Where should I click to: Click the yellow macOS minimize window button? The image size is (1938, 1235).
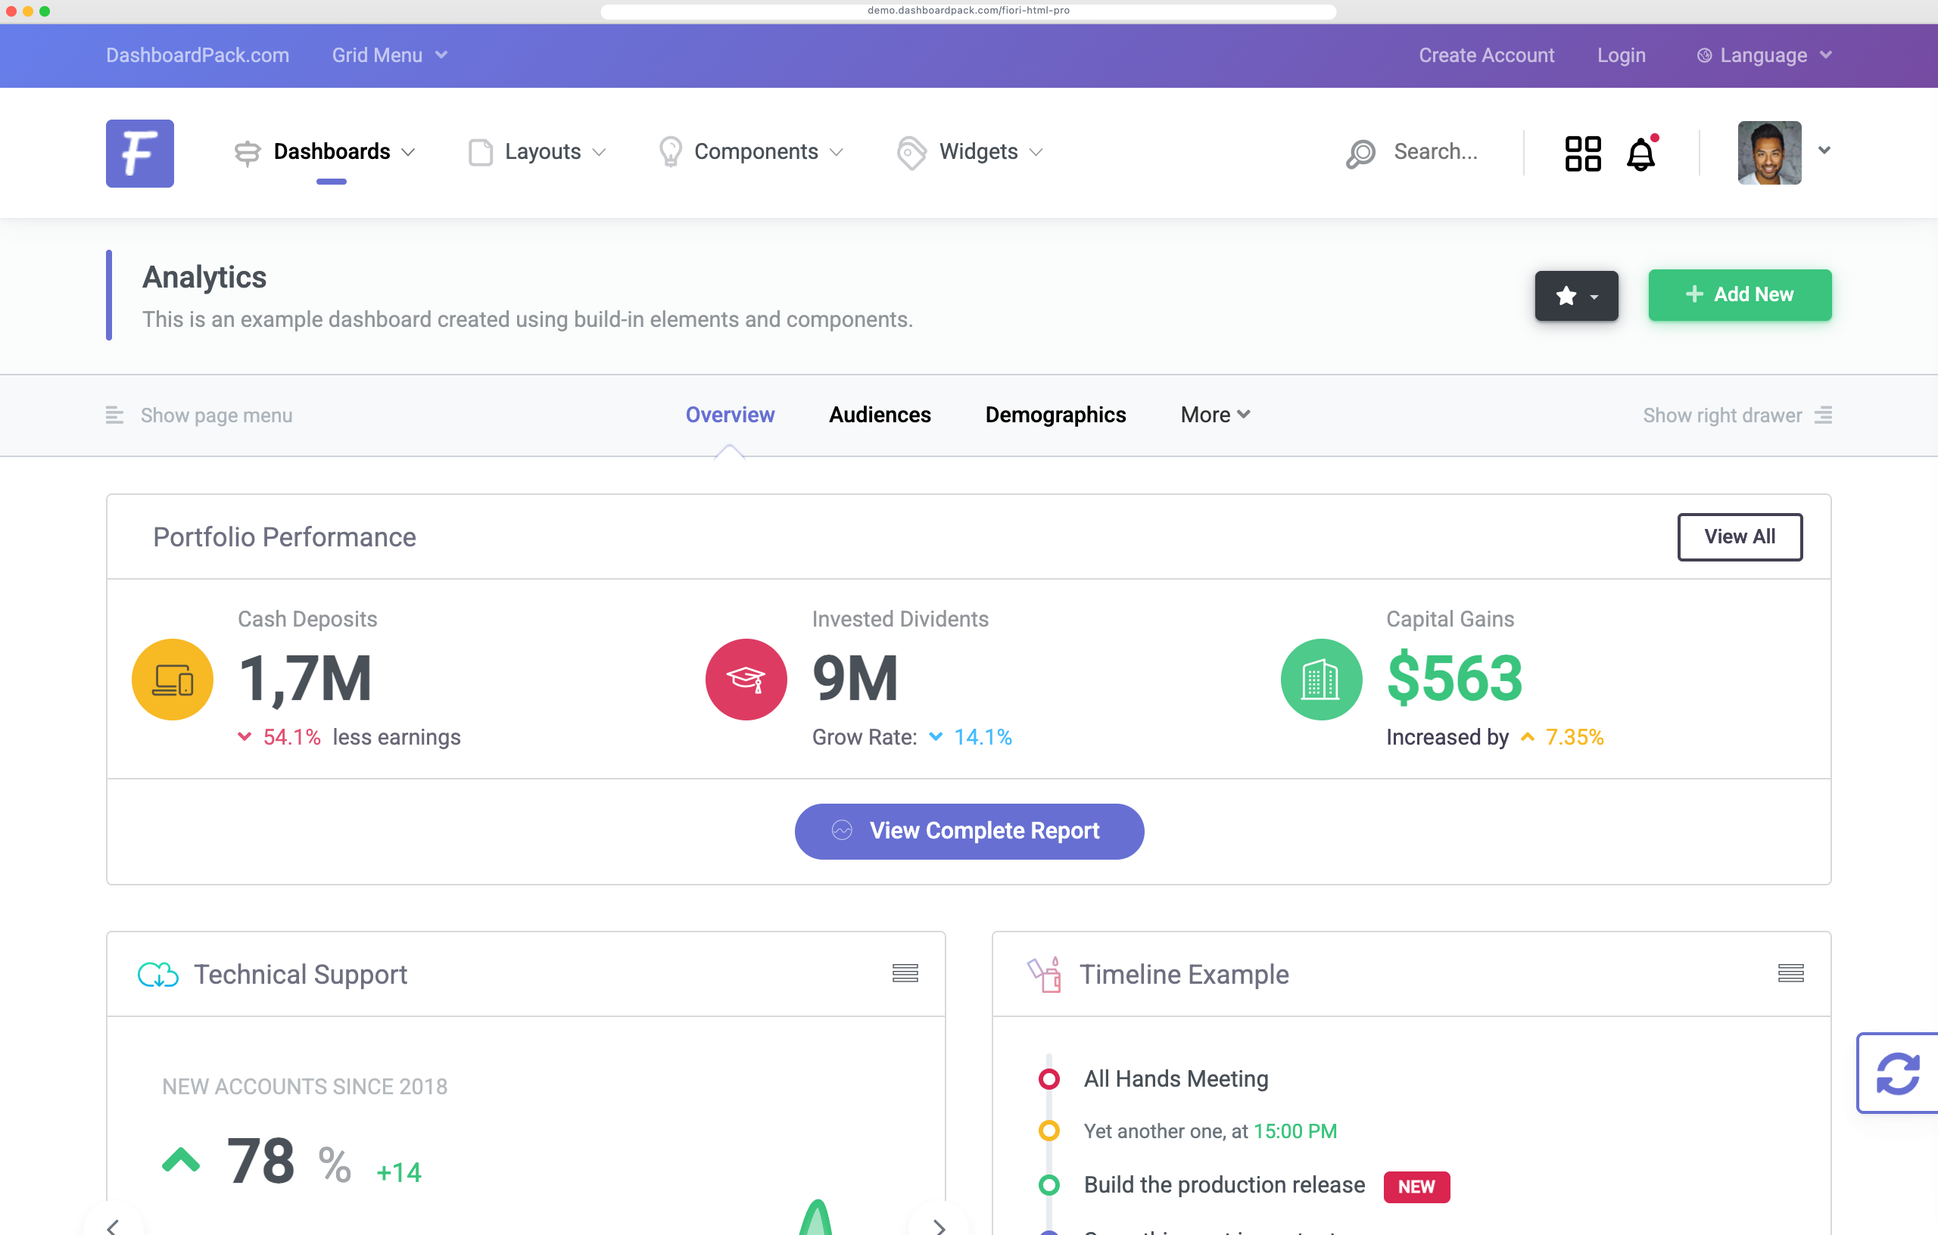[28, 11]
